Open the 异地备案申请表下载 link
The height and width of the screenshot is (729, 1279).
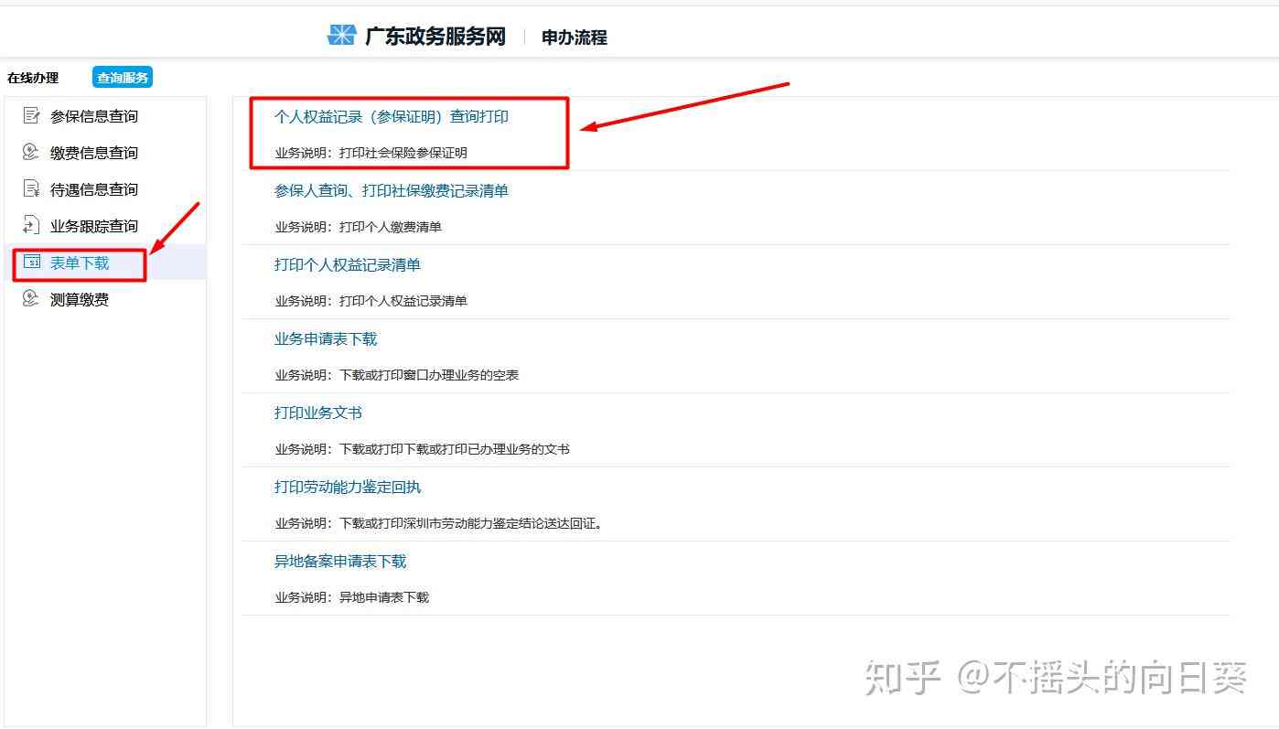340,561
